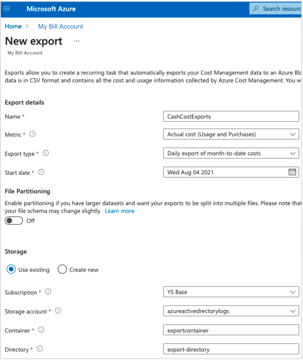Select the Create new storage option
The width and height of the screenshot is (303, 361).
[x=62, y=269]
